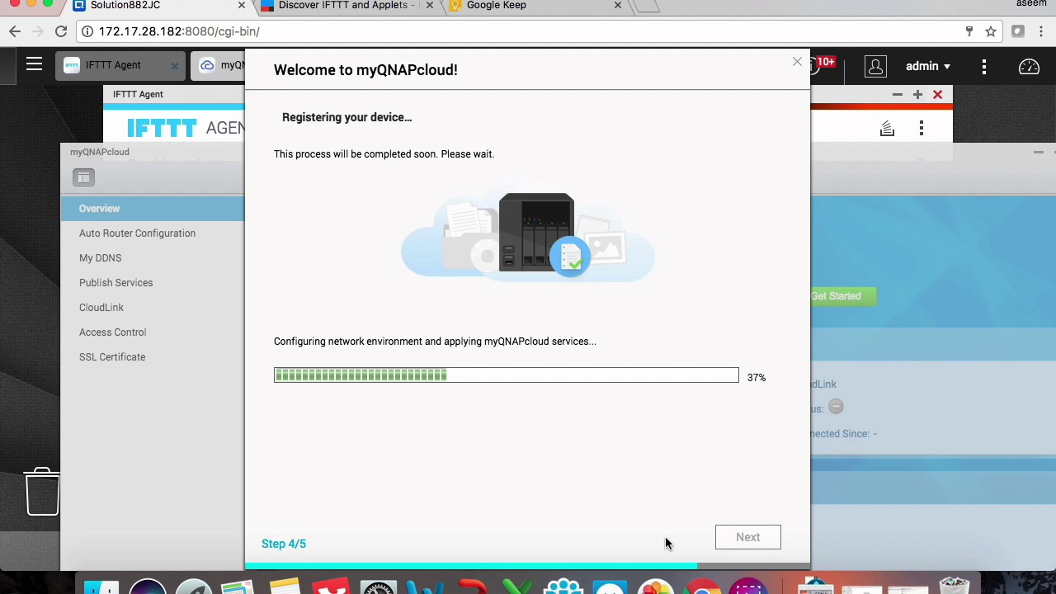1056x594 pixels.
Task: Click the 'Registering your device...' heading
Action: (x=346, y=117)
